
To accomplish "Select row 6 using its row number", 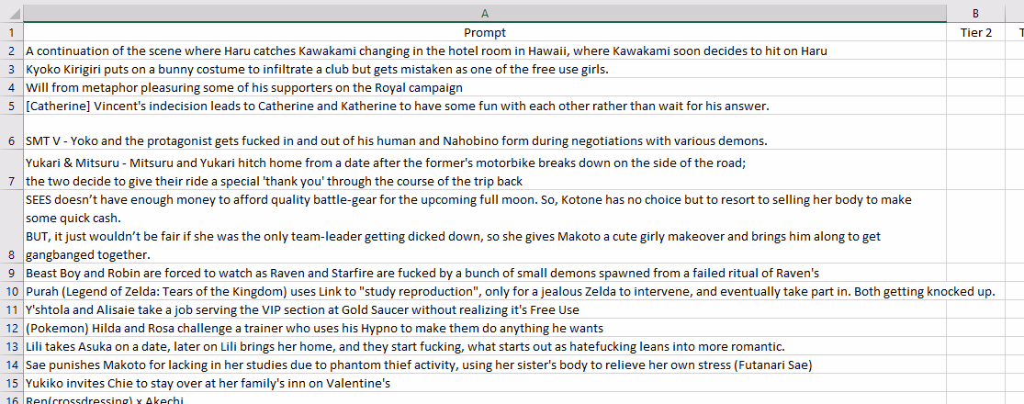I will [12, 132].
